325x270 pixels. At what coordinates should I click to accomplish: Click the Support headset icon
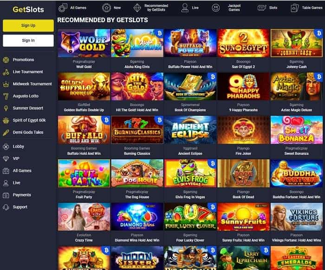[x=6, y=207]
